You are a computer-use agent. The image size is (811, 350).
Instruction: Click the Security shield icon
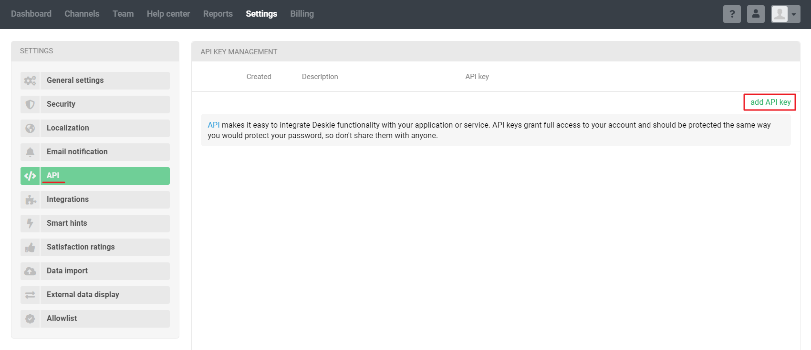point(30,104)
